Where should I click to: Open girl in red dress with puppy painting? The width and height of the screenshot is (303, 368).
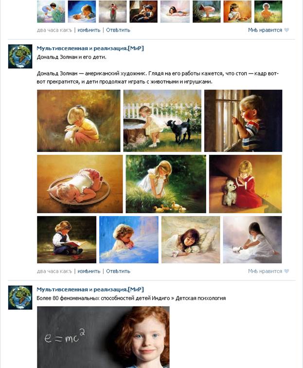(x=245, y=184)
